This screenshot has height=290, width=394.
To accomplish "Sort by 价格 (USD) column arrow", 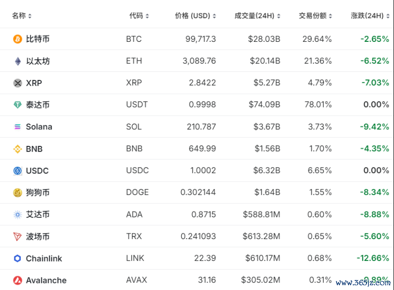I will pos(215,16).
